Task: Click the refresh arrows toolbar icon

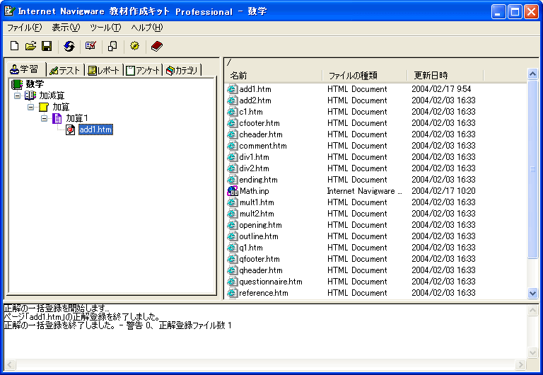Action: pos(69,46)
